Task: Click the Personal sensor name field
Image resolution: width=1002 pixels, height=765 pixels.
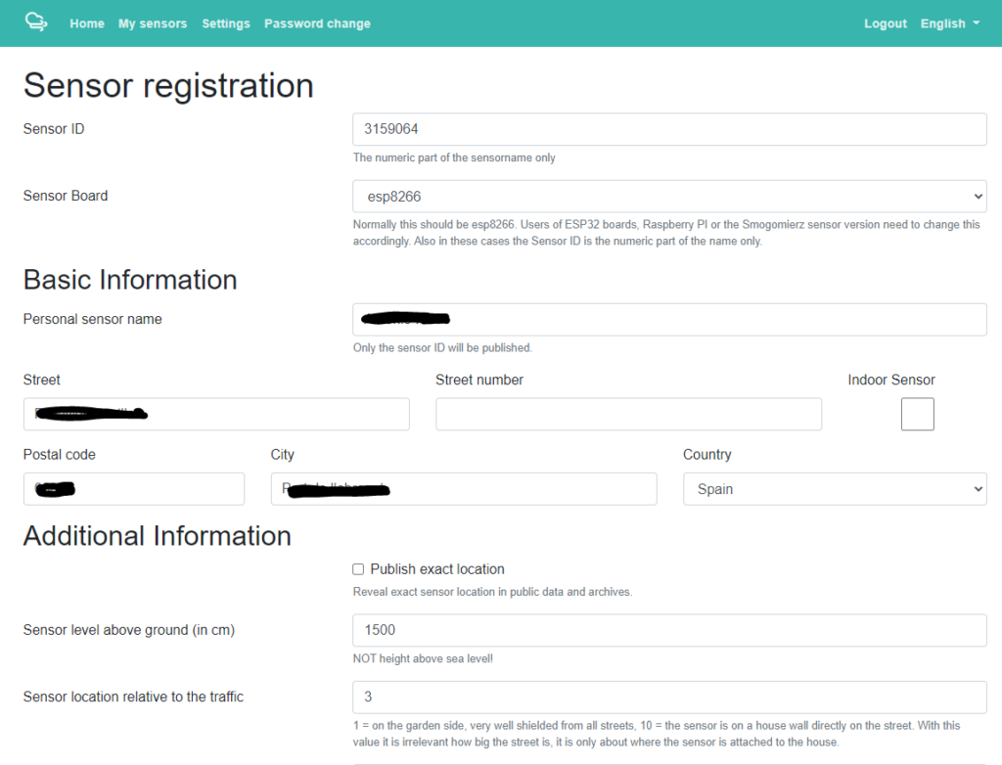Action: [669, 319]
